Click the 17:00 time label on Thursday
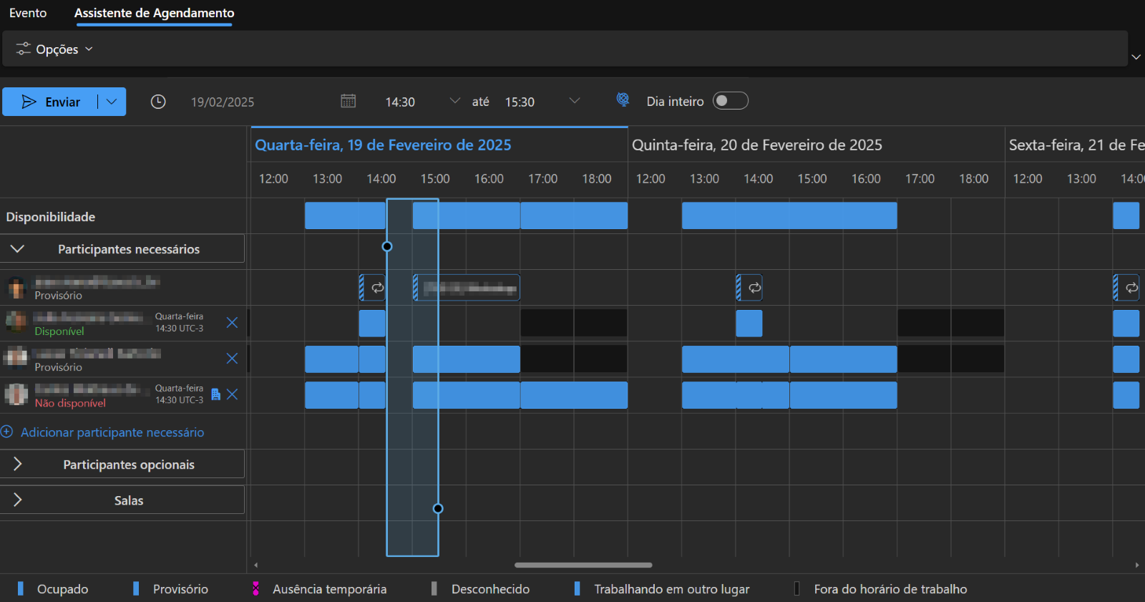The image size is (1145, 602). coord(920,179)
